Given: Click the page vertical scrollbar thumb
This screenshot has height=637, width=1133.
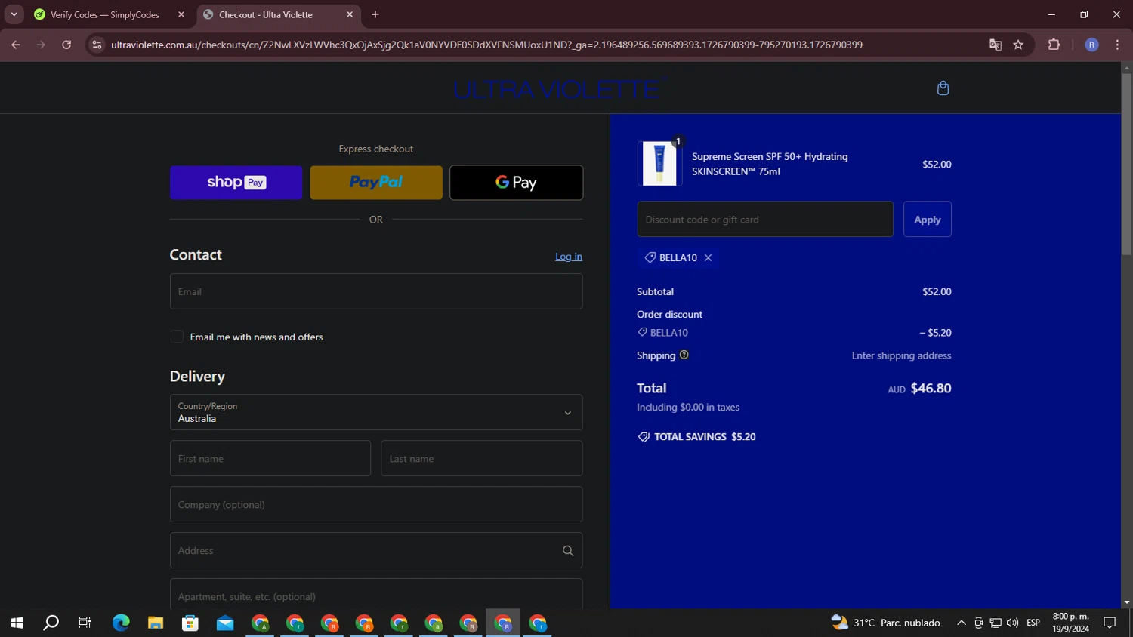Looking at the screenshot, I should (x=1126, y=165).
